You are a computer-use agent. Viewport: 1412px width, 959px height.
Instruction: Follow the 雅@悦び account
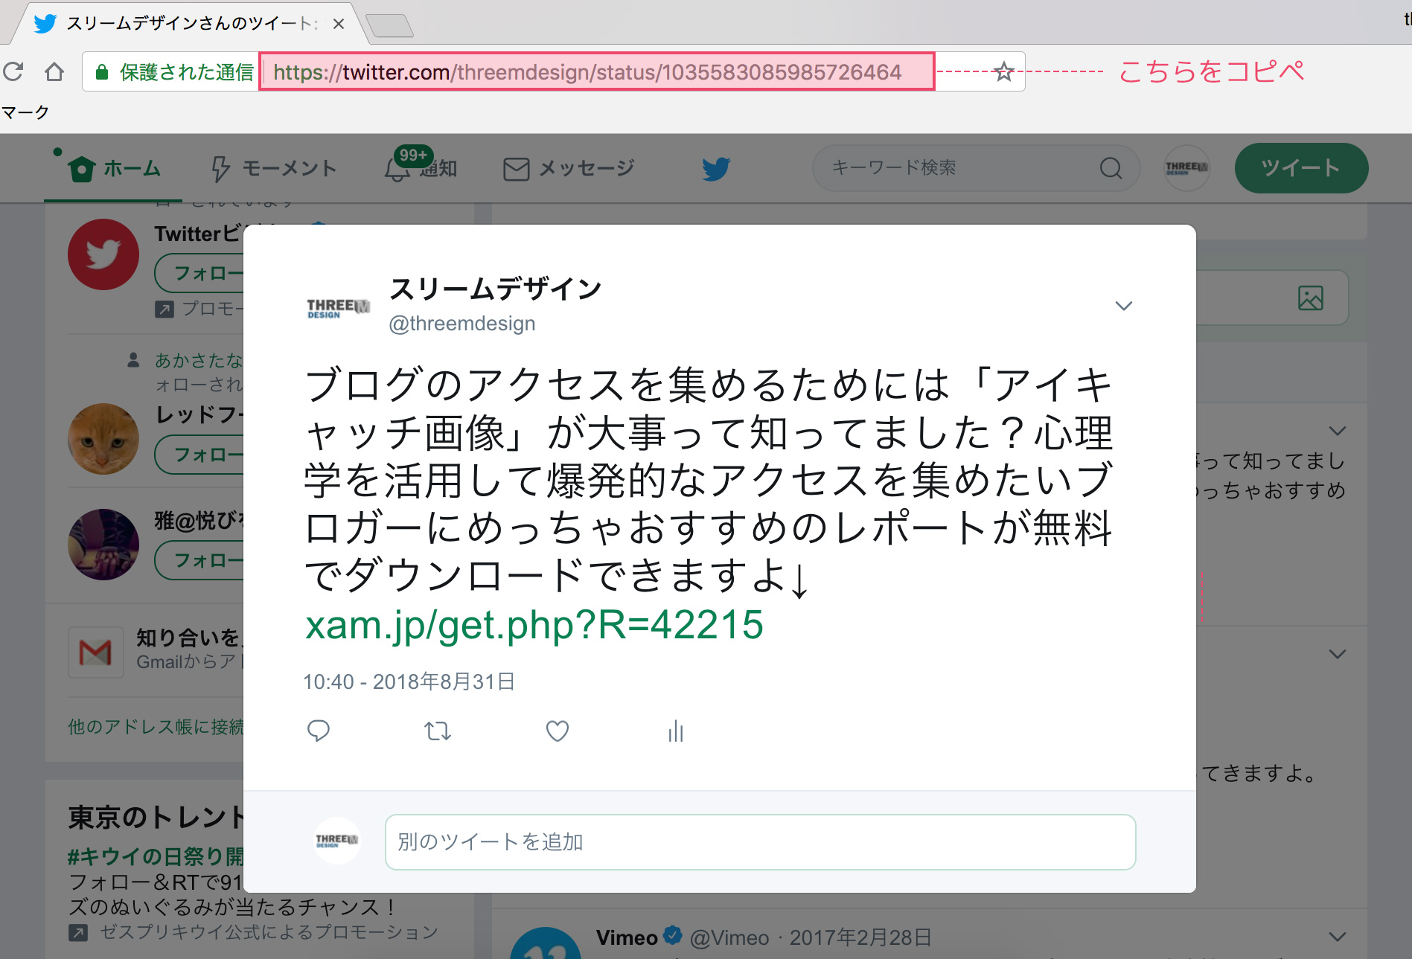199,560
